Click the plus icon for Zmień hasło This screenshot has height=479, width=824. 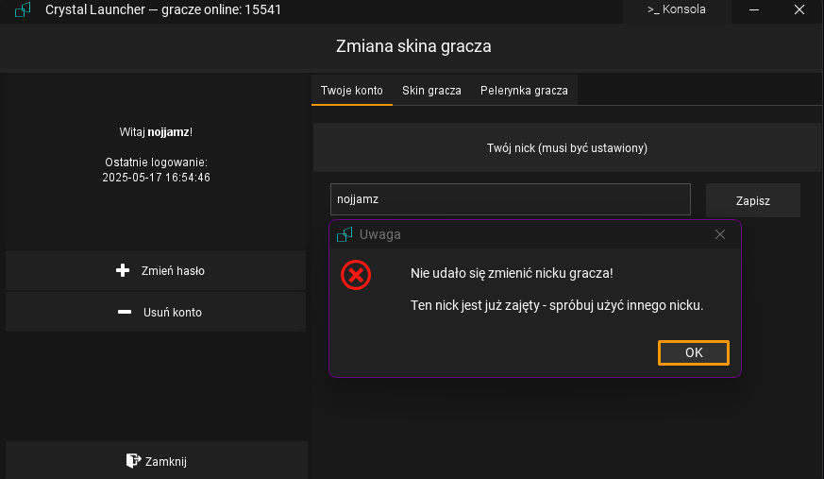tap(122, 271)
